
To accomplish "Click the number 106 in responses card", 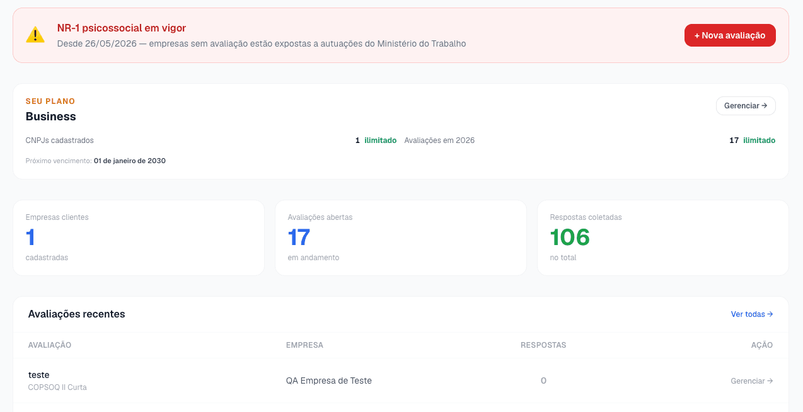I will point(570,237).
